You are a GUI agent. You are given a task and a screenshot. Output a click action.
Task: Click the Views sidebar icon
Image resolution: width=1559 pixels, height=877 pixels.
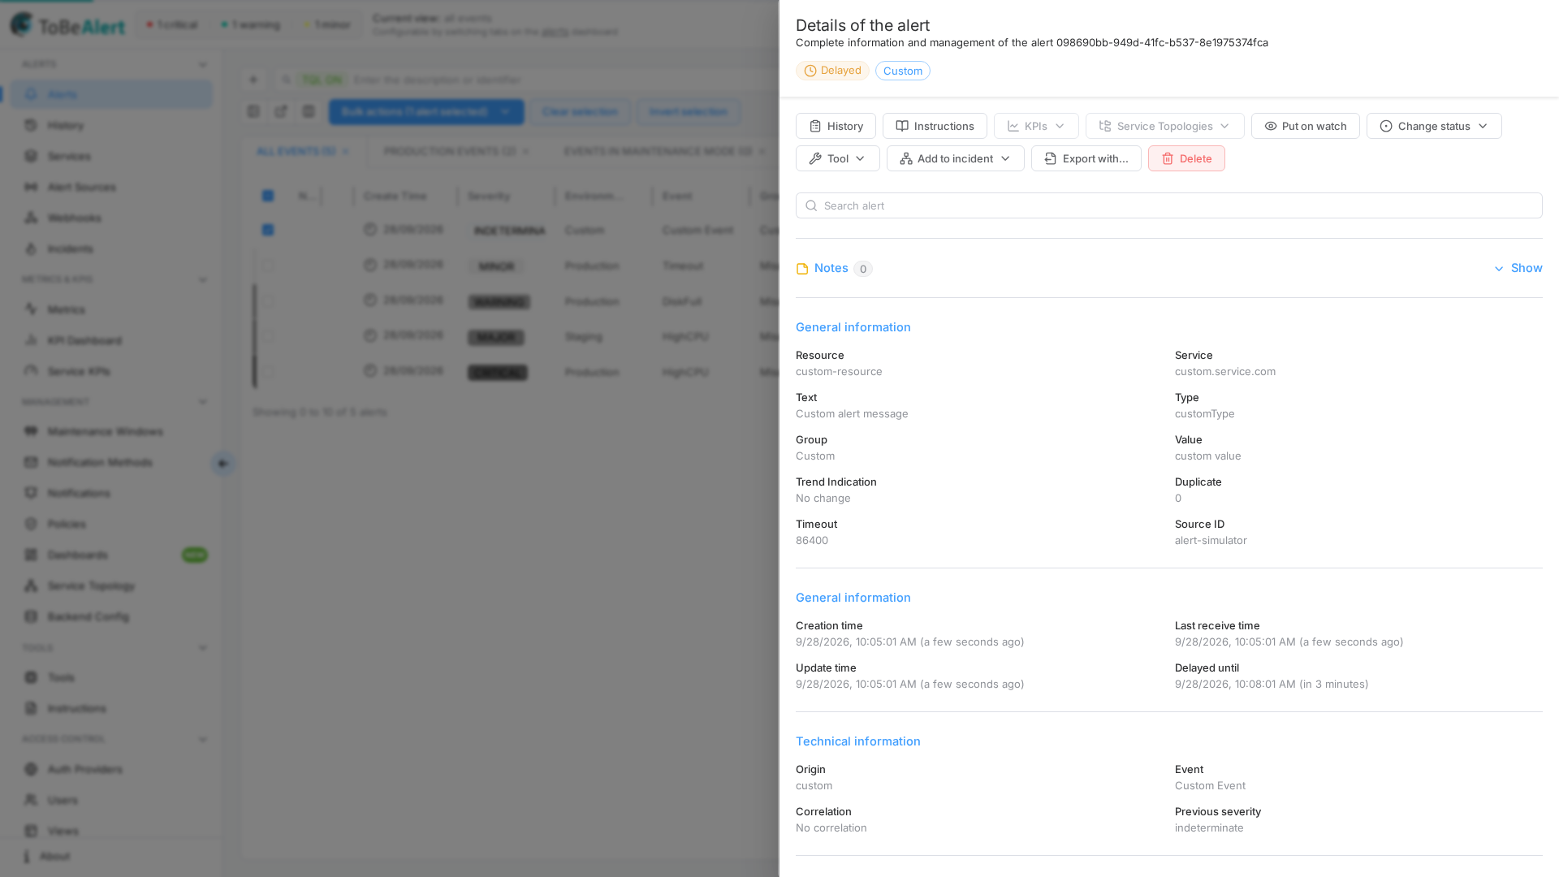click(x=31, y=831)
